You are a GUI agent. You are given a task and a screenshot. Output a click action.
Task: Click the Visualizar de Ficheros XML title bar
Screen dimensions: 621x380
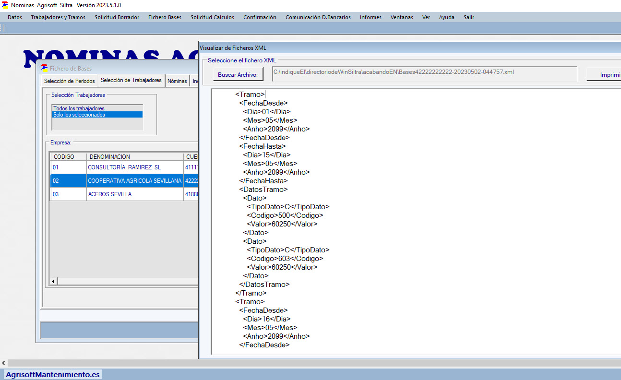(409, 47)
